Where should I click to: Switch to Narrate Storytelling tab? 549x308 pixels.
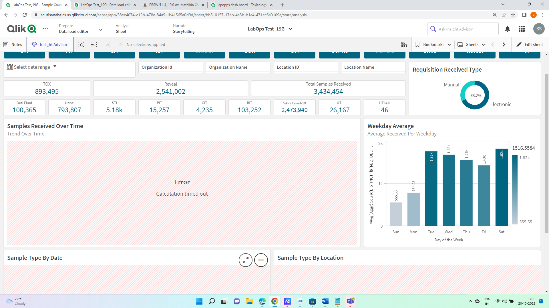point(184,29)
